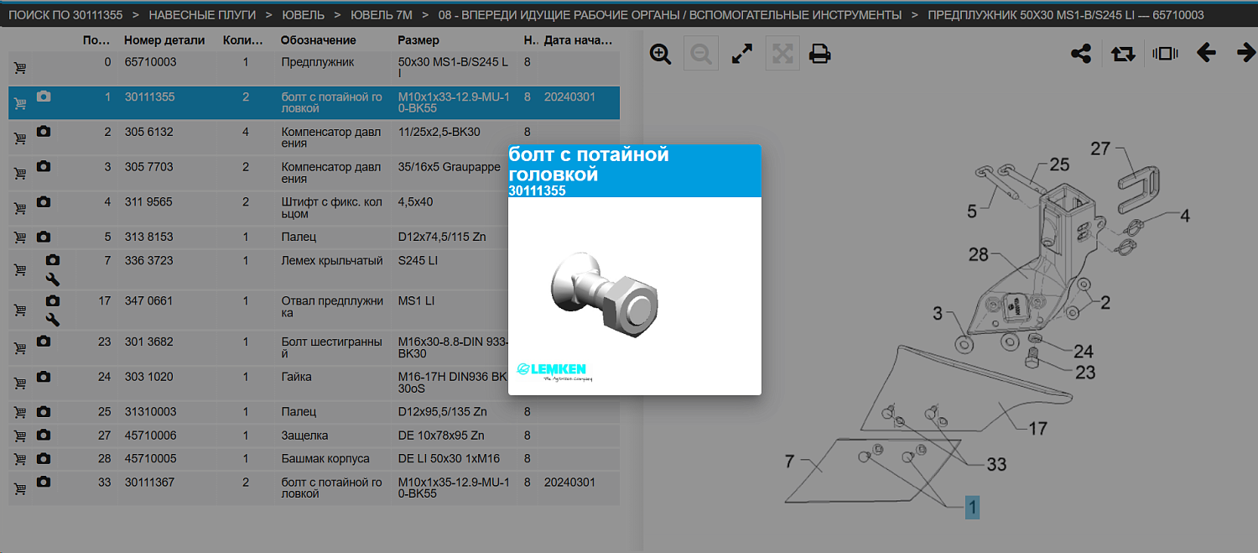Click wrench icon for part 336 3723
Screen dimensions: 1258x553
(x=52, y=279)
